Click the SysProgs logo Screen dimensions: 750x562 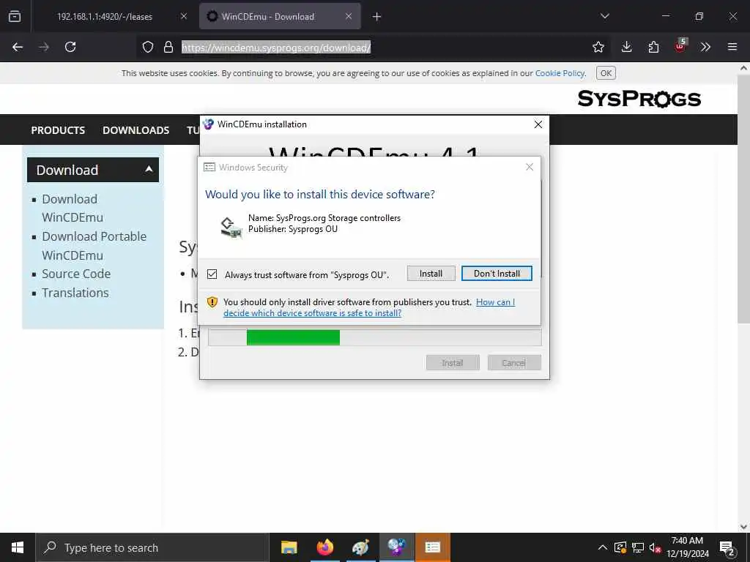[x=639, y=99]
